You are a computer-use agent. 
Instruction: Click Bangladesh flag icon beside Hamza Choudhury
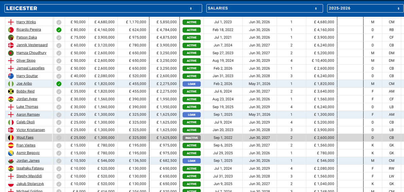11,53
